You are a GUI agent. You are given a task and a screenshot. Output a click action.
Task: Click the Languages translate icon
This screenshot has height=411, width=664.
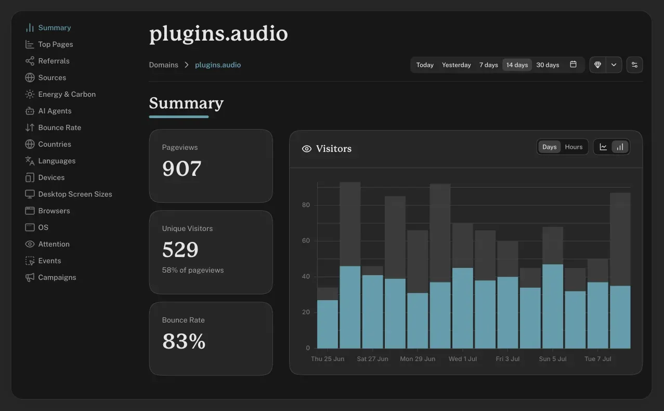(x=30, y=161)
